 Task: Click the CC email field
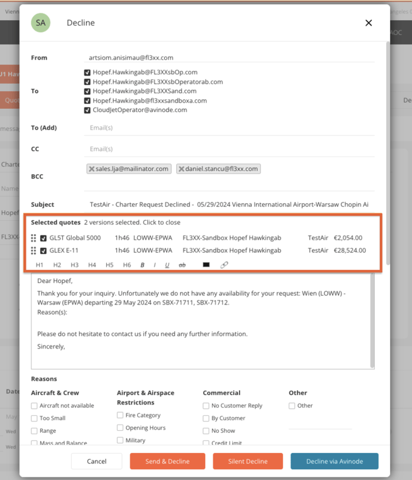(229, 149)
